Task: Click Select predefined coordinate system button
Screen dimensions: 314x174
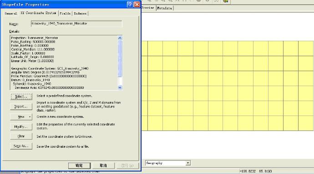Action: 21,97
